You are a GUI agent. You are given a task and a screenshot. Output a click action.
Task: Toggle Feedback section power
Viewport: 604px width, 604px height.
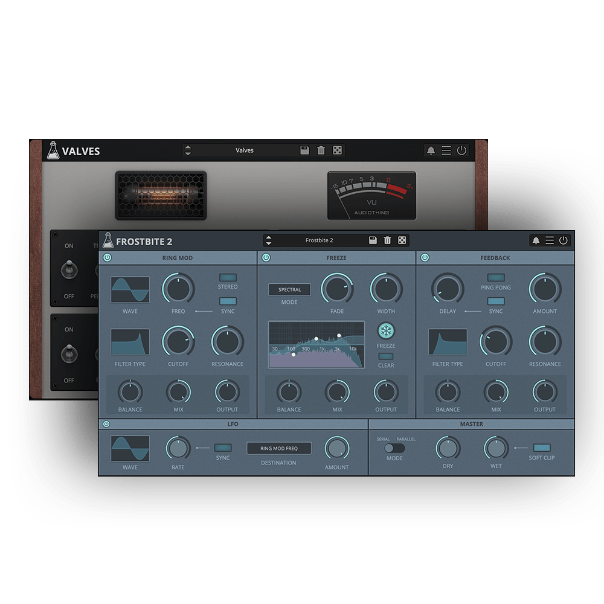click(425, 258)
